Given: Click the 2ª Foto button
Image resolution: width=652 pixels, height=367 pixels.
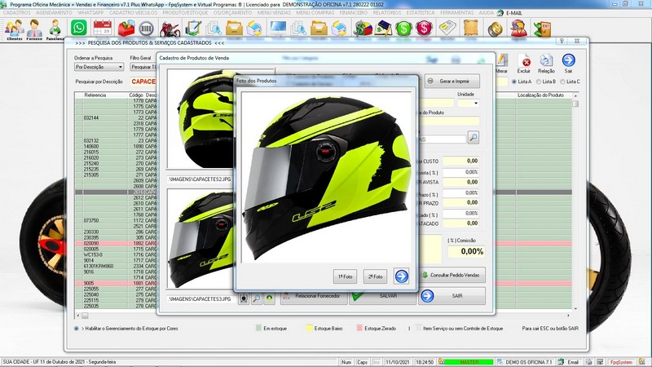Looking at the screenshot, I should click(375, 276).
